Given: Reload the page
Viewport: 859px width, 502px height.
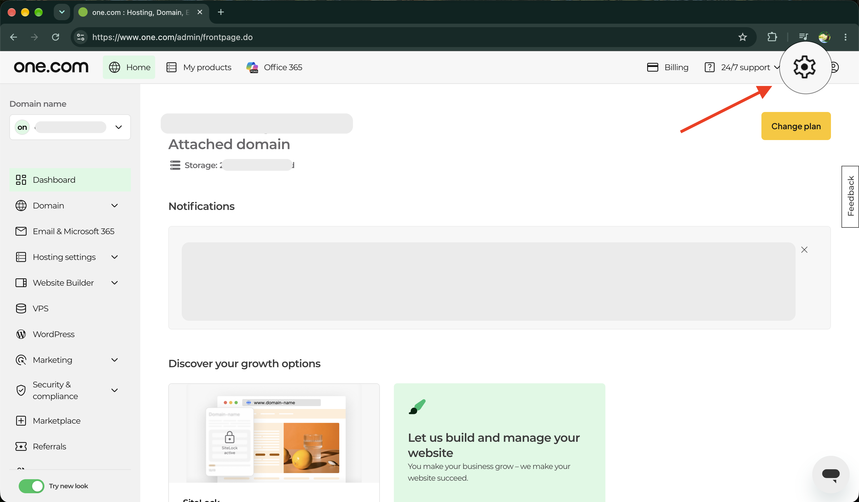Looking at the screenshot, I should point(56,37).
